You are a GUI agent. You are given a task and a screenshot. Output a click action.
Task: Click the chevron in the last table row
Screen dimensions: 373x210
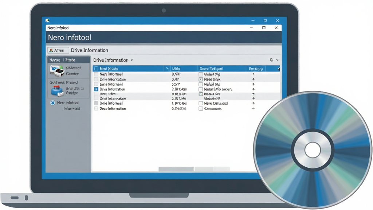tap(254, 109)
